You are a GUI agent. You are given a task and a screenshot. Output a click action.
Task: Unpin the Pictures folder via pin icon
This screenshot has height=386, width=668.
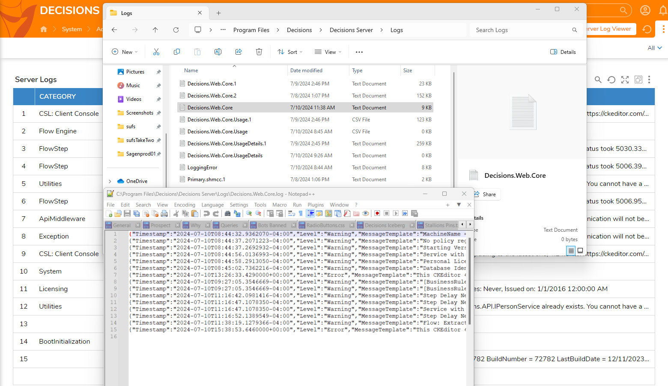[x=159, y=72]
